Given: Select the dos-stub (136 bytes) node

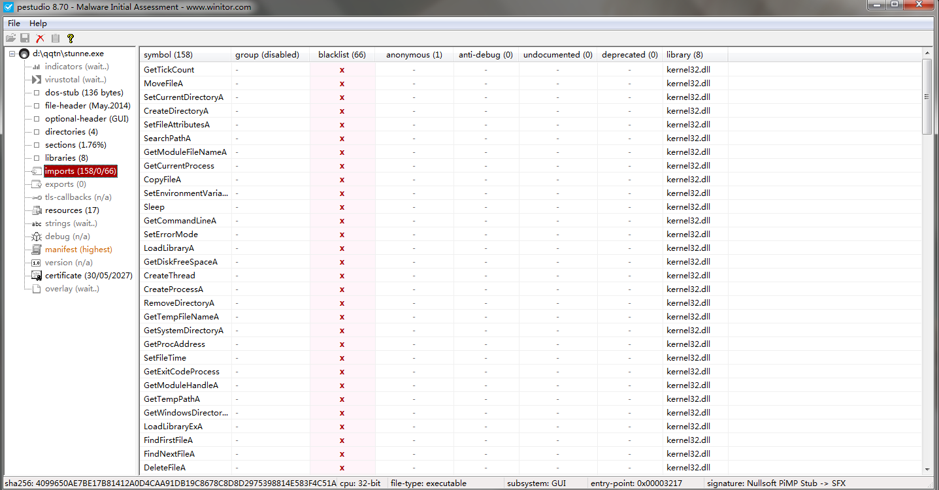Looking at the screenshot, I should coord(84,93).
